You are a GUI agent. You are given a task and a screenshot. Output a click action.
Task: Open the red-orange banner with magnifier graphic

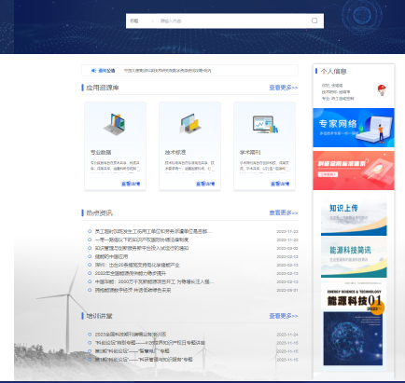click(354, 171)
